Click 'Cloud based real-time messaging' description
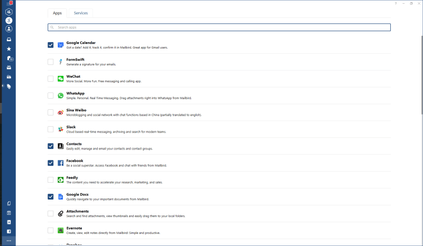The width and height of the screenshot is (423, 246). [x=116, y=132]
